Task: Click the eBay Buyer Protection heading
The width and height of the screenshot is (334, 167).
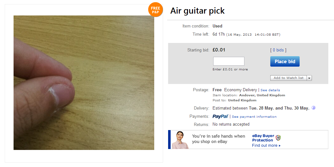Action: (x=263, y=138)
